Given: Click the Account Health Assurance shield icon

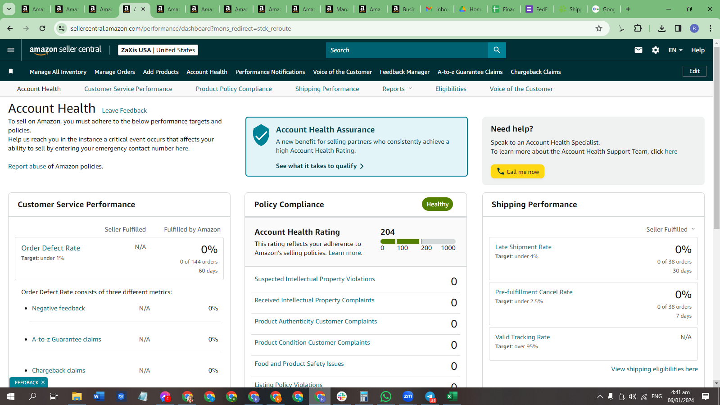Looking at the screenshot, I should tap(261, 135).
